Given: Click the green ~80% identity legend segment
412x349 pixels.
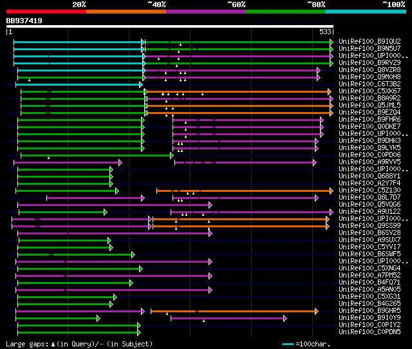Looking at the screenshot, I should [286, 12].
